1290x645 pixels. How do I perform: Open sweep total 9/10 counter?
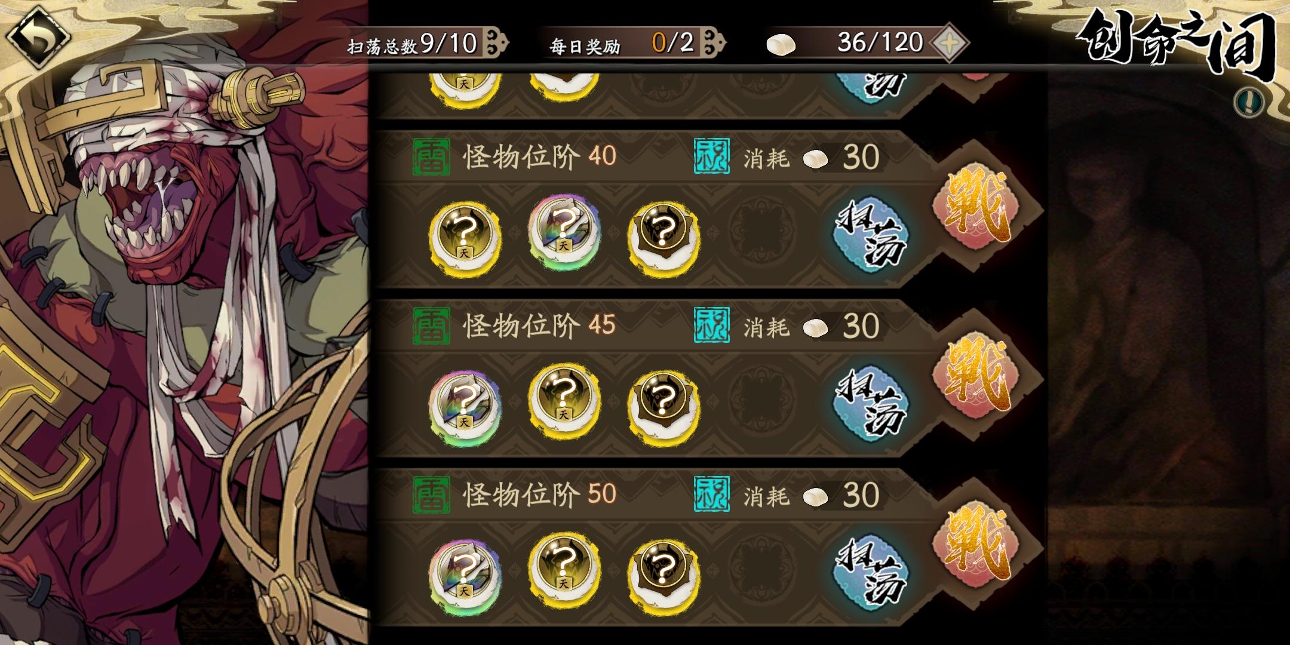(427, 43)
